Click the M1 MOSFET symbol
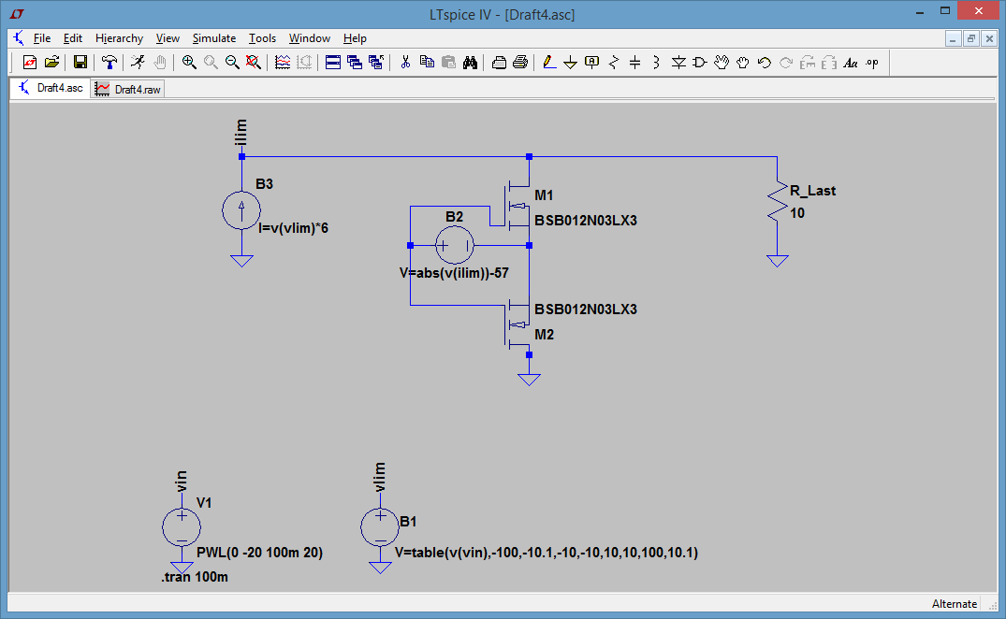Image resolution: width=1006 pixels, height=619 pixels. tap(518, 206)
